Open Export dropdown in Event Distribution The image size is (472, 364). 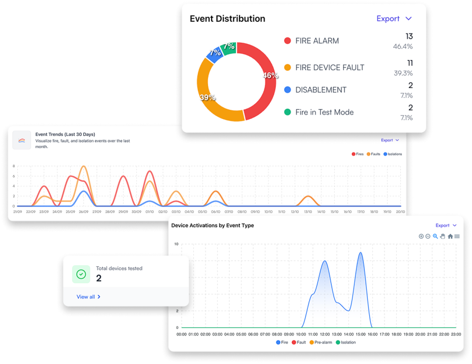[x=394, y=19]
